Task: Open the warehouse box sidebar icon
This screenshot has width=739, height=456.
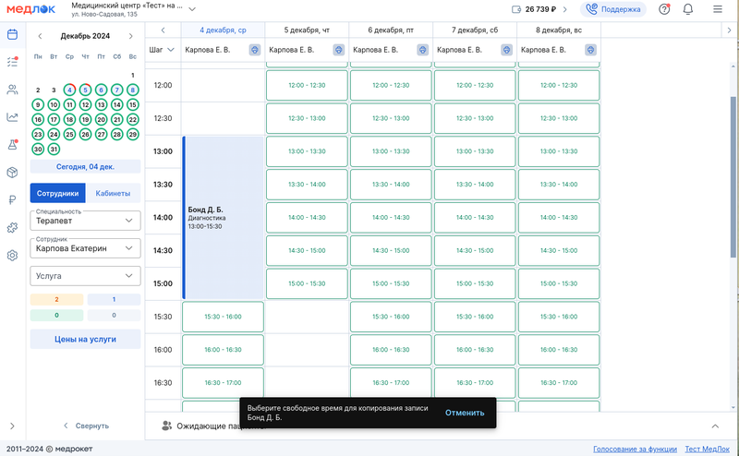Action: point(12,173)
